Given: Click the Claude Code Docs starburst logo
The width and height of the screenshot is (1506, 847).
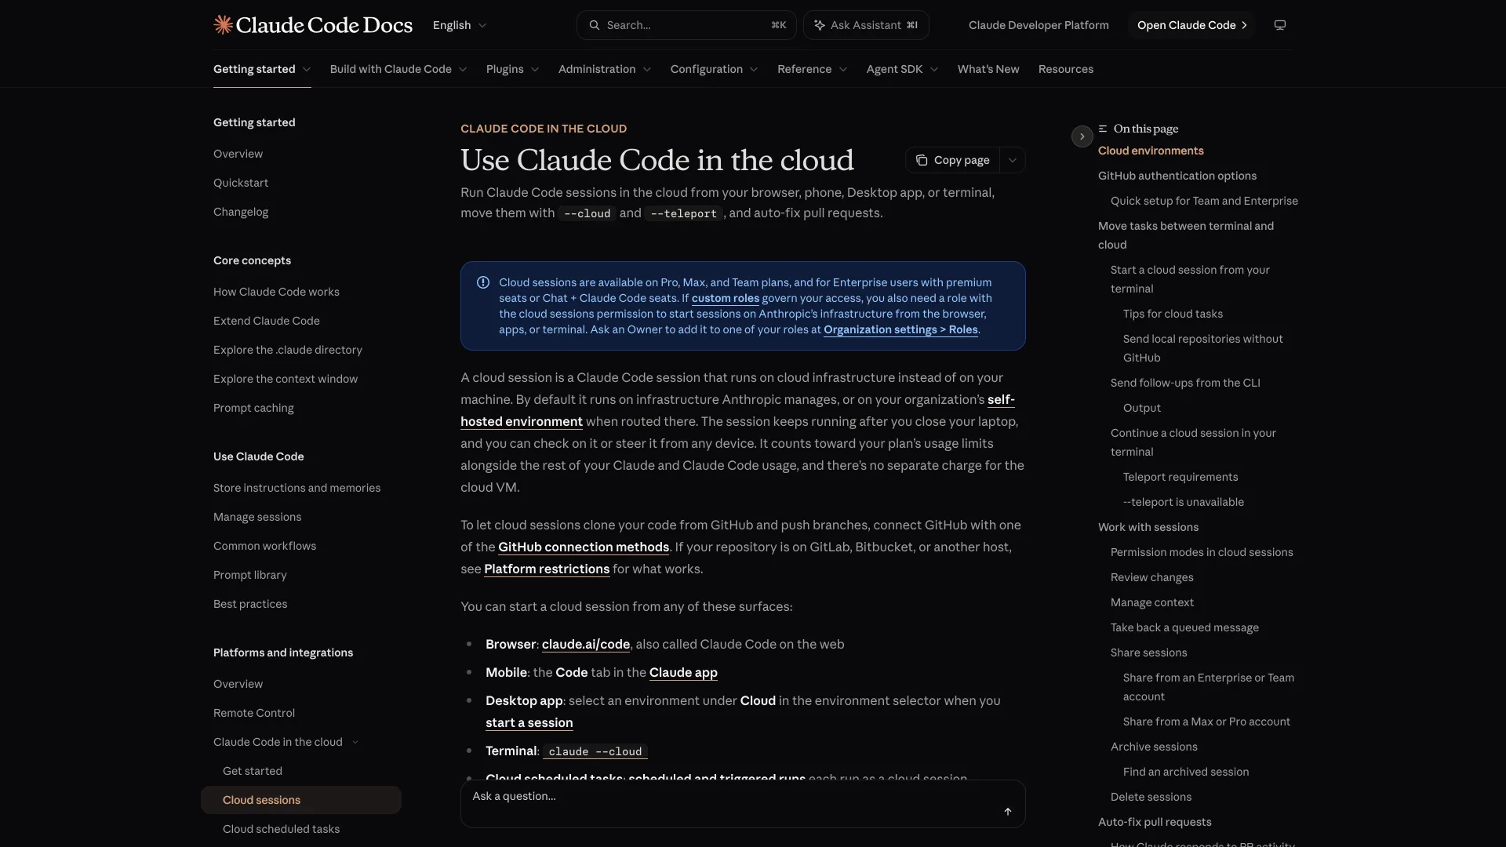Looking at the screenshot, I should [x=223, y=25].
